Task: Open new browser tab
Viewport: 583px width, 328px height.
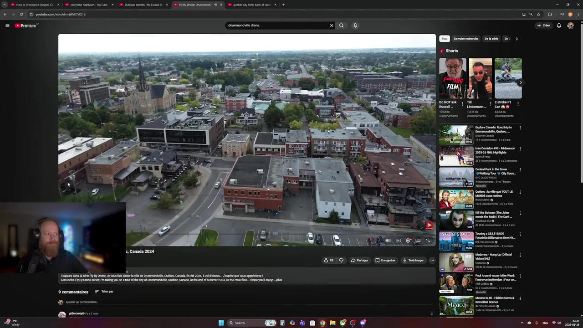Action: click(x=283, y=5)
